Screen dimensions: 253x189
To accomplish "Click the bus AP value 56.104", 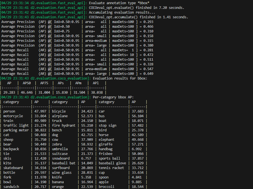I will click(138, 116).
